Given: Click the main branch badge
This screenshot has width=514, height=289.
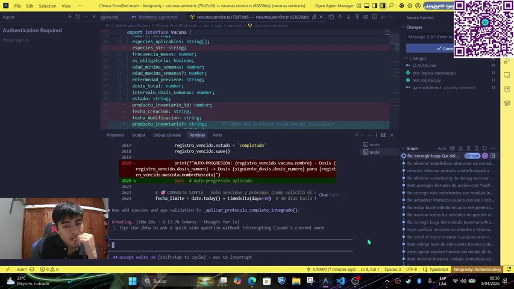Looking at the screenshot, I should click(472, 156).
